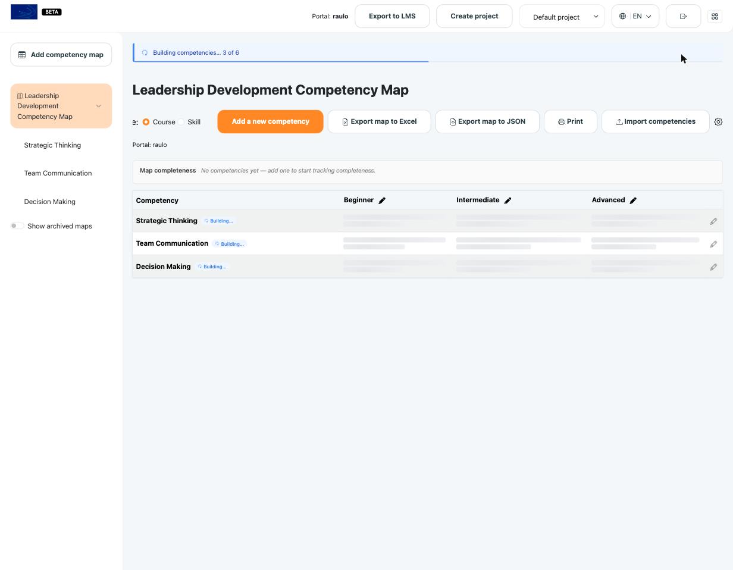Click the Export to LMS button
733x570 pixels.
392,16
